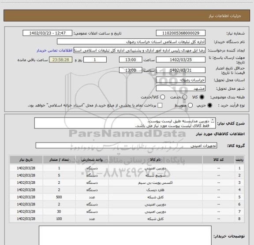Click the توضیحات خریدار text area
254x245 pixels.
125,235
